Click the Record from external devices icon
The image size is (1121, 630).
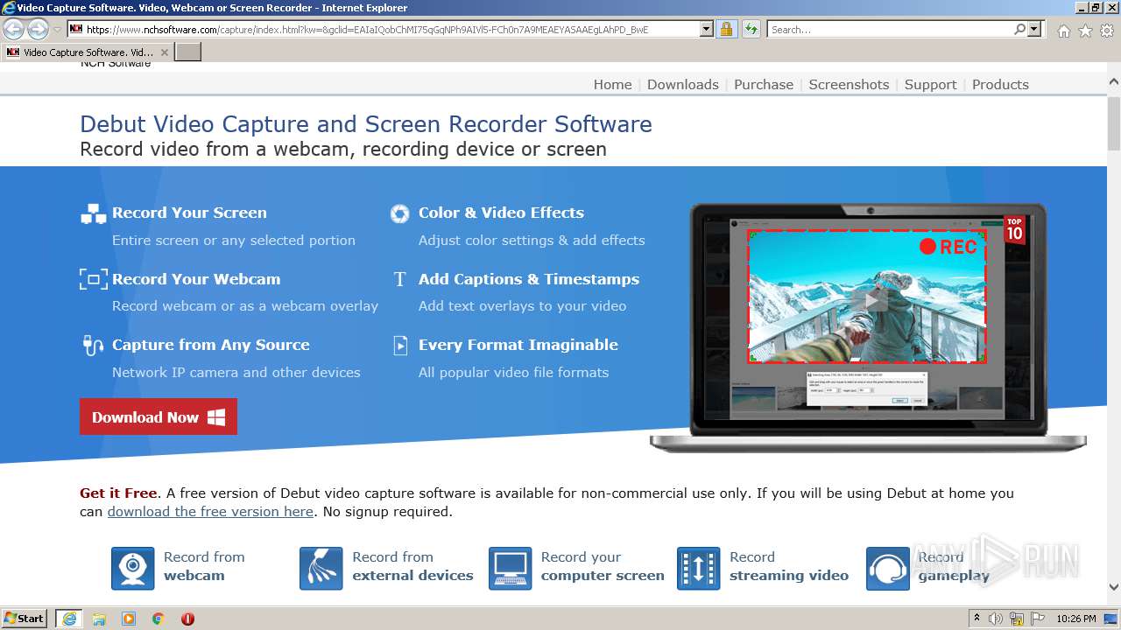tap(321, 569)
